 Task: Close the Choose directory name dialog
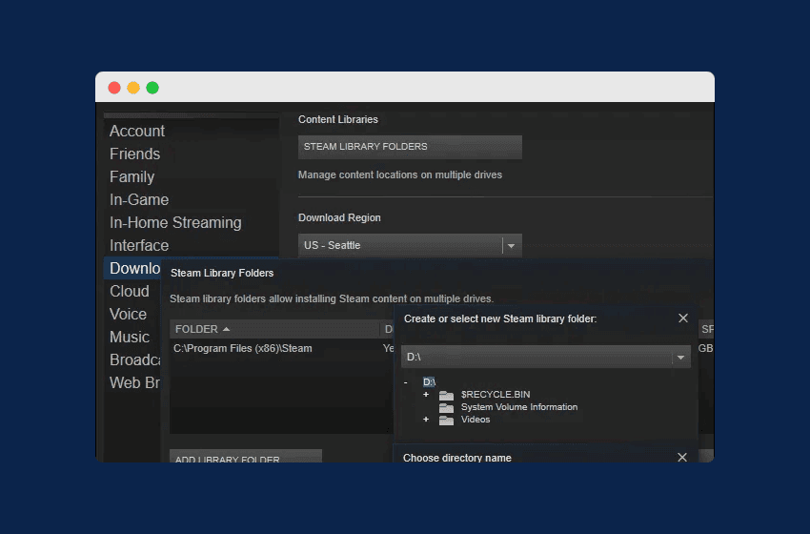click(x=682, y=458)
